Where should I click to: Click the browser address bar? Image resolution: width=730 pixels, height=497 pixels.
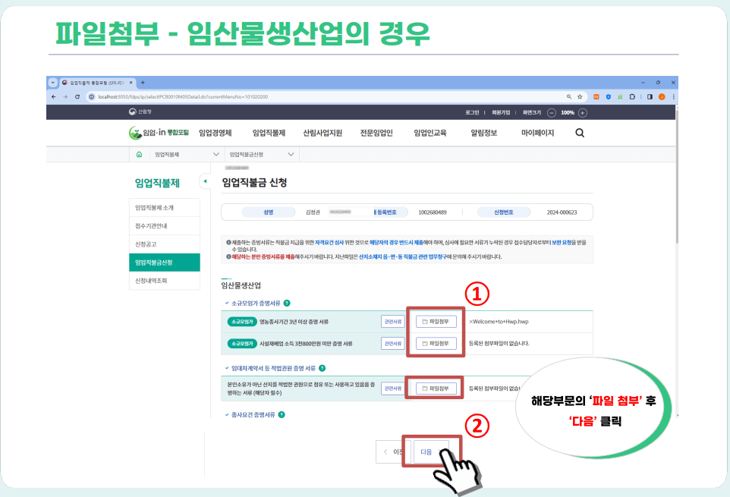tap(228, 97)
